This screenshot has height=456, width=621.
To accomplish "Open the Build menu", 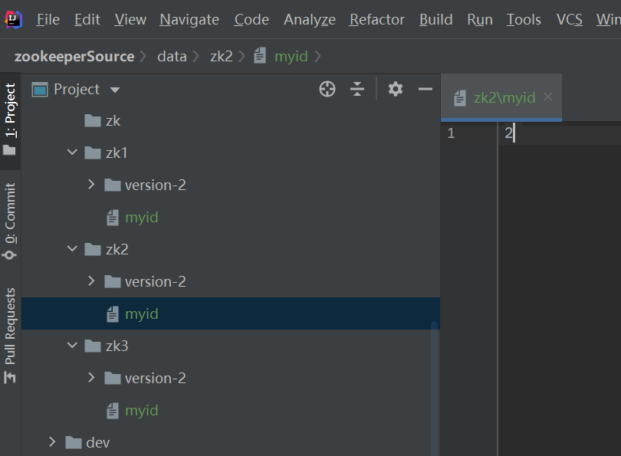I will coord(435,19).
